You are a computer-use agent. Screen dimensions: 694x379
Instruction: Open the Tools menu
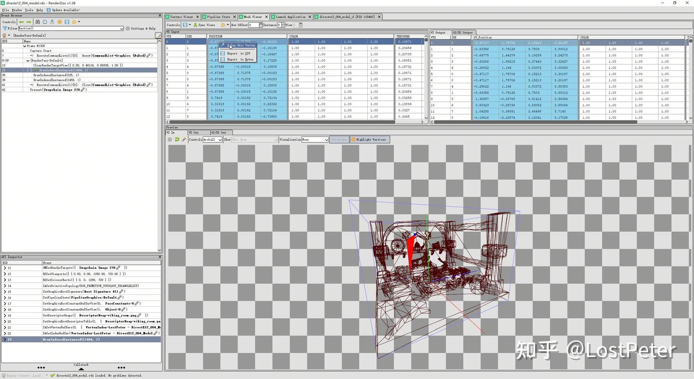pyautogui.click(x=28, y=10)
